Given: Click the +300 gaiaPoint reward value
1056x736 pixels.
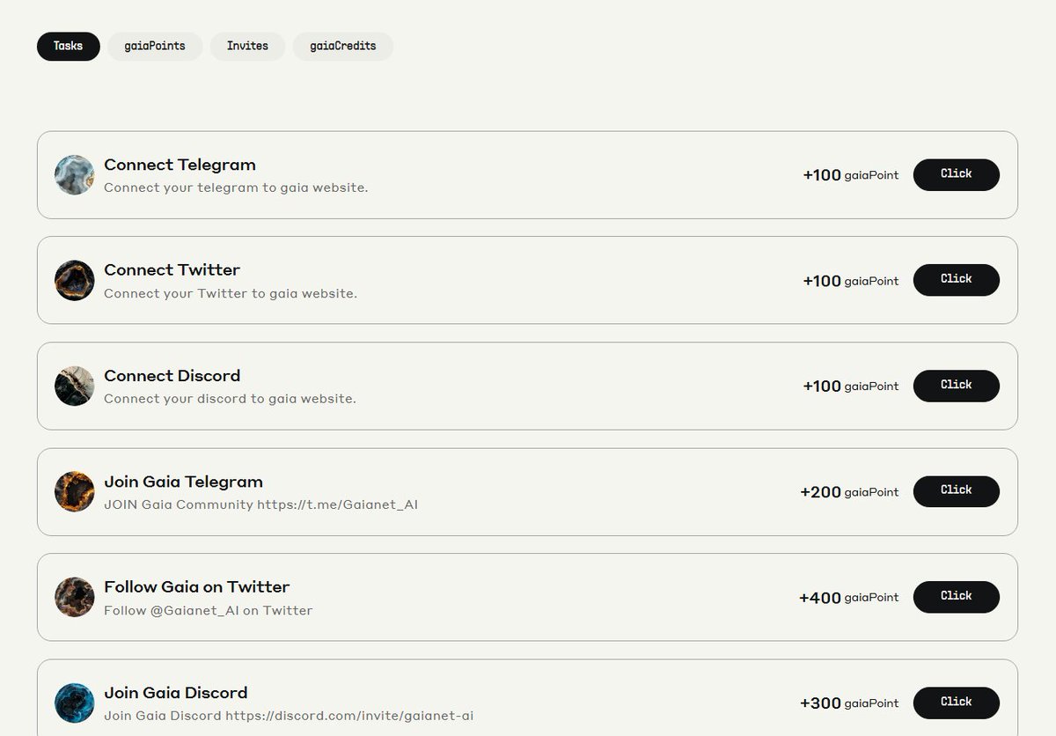Looking at the screenshot, I should 849,703.
